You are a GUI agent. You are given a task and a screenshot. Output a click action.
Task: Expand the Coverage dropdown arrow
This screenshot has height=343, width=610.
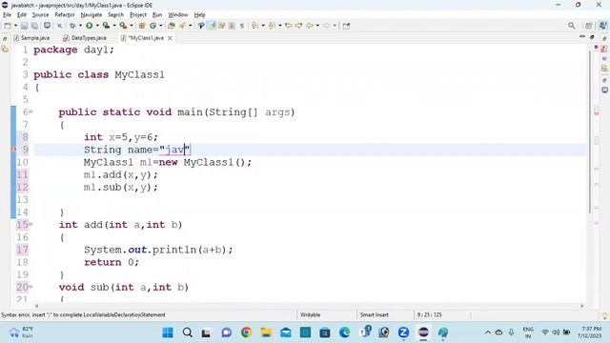tap(114, 26)
